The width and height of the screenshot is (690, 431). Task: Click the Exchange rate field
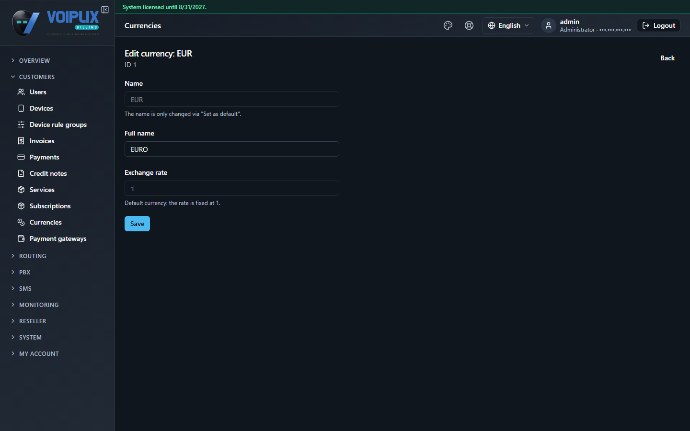point(232,188)
